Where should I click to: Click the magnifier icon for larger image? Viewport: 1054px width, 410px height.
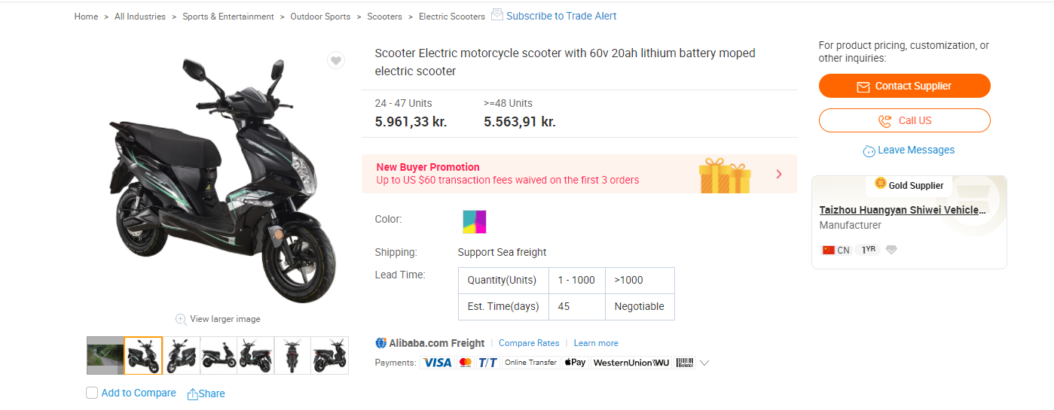pyautogui.click(x=181, y=319)
